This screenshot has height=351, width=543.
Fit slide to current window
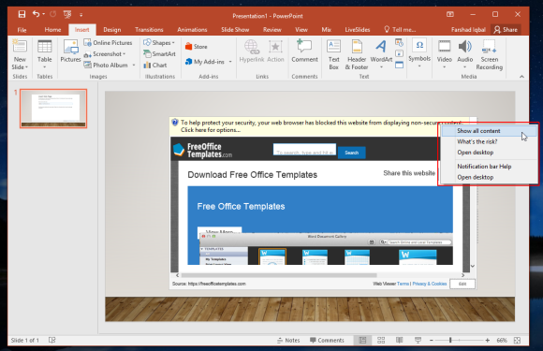518,341
